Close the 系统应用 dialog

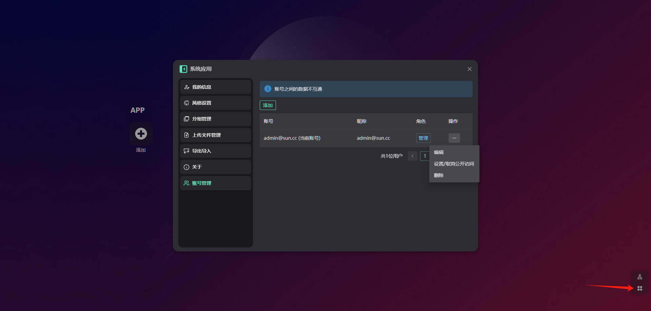tap(469, 69)
